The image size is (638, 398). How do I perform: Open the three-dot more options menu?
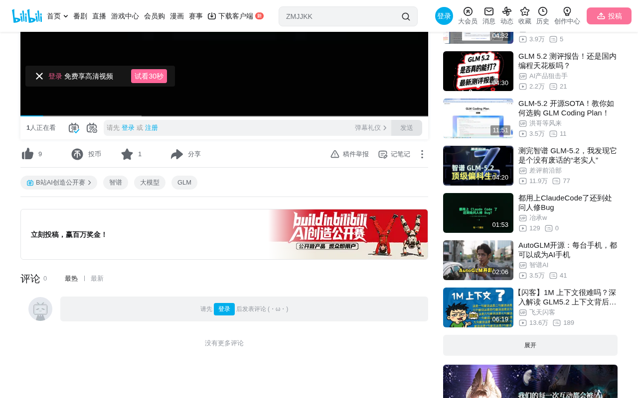point(422,154)
